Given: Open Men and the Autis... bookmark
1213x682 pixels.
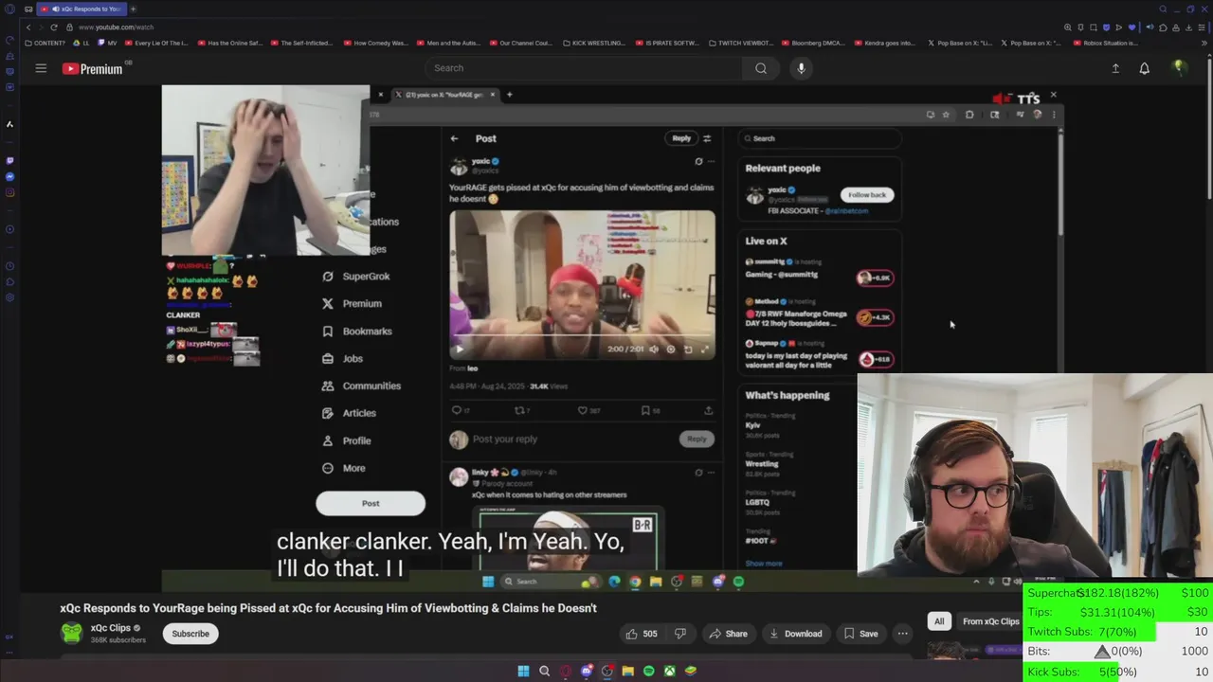Looking at the screenshot, I should click(448, 43).
